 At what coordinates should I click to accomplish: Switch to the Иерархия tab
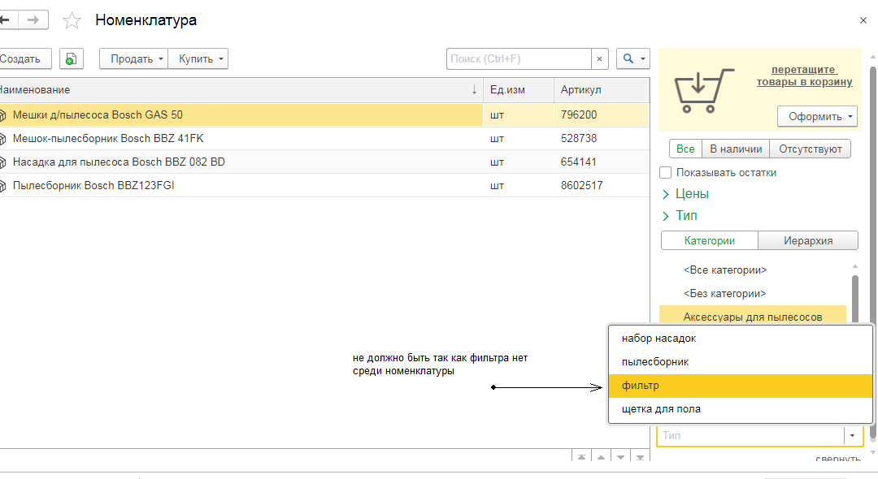[x=807, y=240]
